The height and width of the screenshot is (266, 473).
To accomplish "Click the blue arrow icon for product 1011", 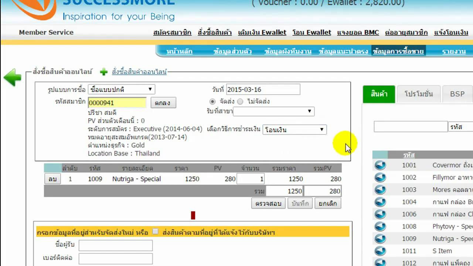I will pyautogui.click(x=380, y=251).
